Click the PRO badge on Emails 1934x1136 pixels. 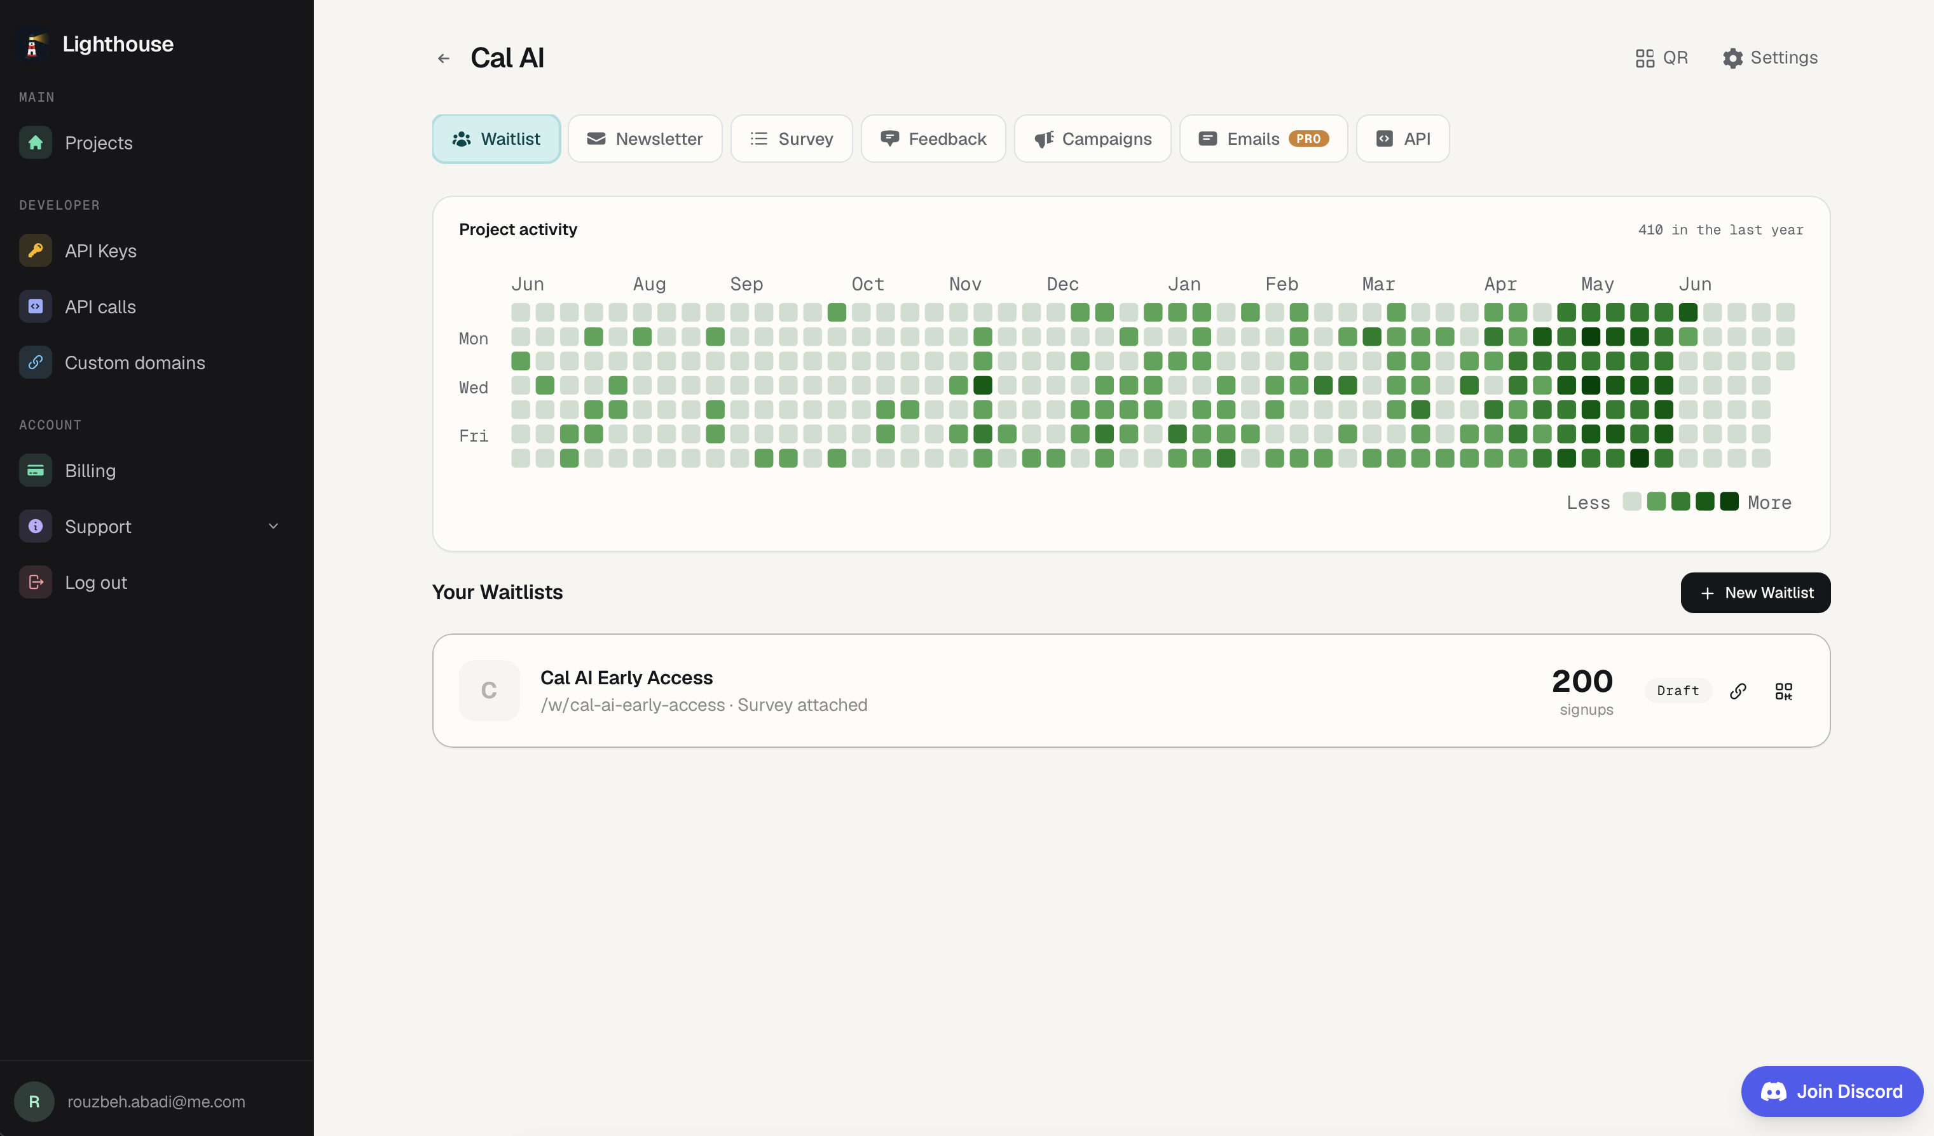[1308, 139]
